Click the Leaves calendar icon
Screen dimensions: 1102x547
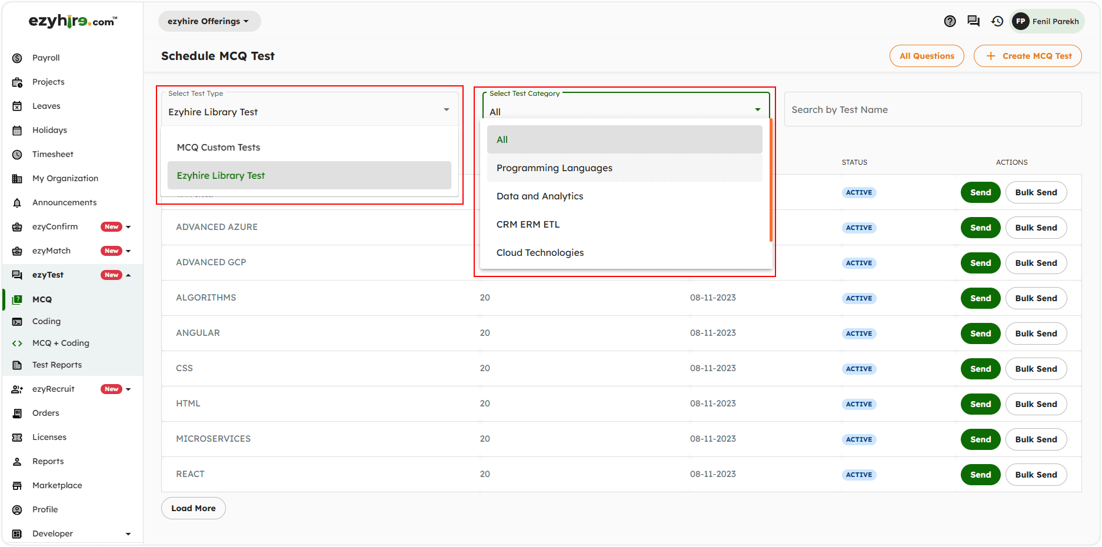click(x=17, y=106)
